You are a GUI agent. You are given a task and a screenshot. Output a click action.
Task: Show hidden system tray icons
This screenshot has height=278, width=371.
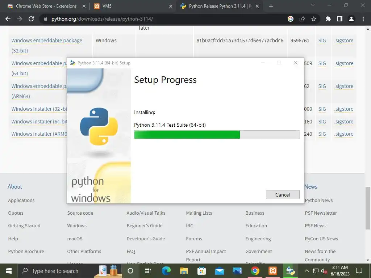coord(307,271)
